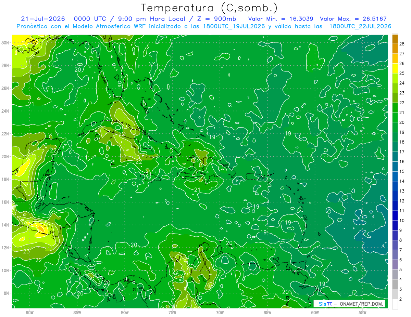Click the '85W' longitude label
Image resolution: width=411 pixels, height=317 pixels.
point(77,313)
